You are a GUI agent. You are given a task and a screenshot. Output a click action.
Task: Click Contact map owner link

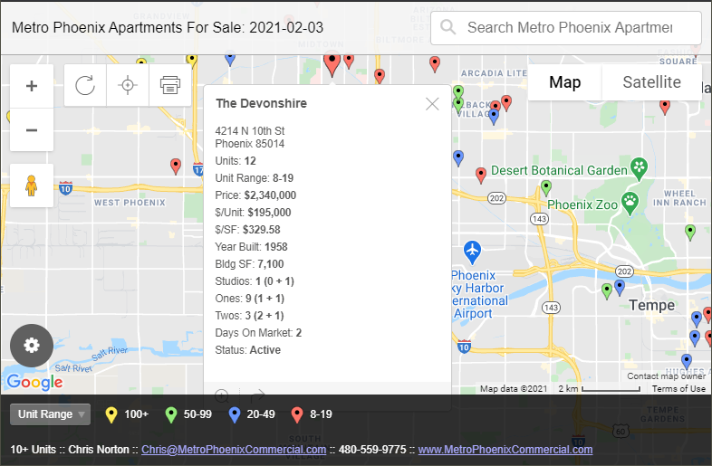click(666, 376)
